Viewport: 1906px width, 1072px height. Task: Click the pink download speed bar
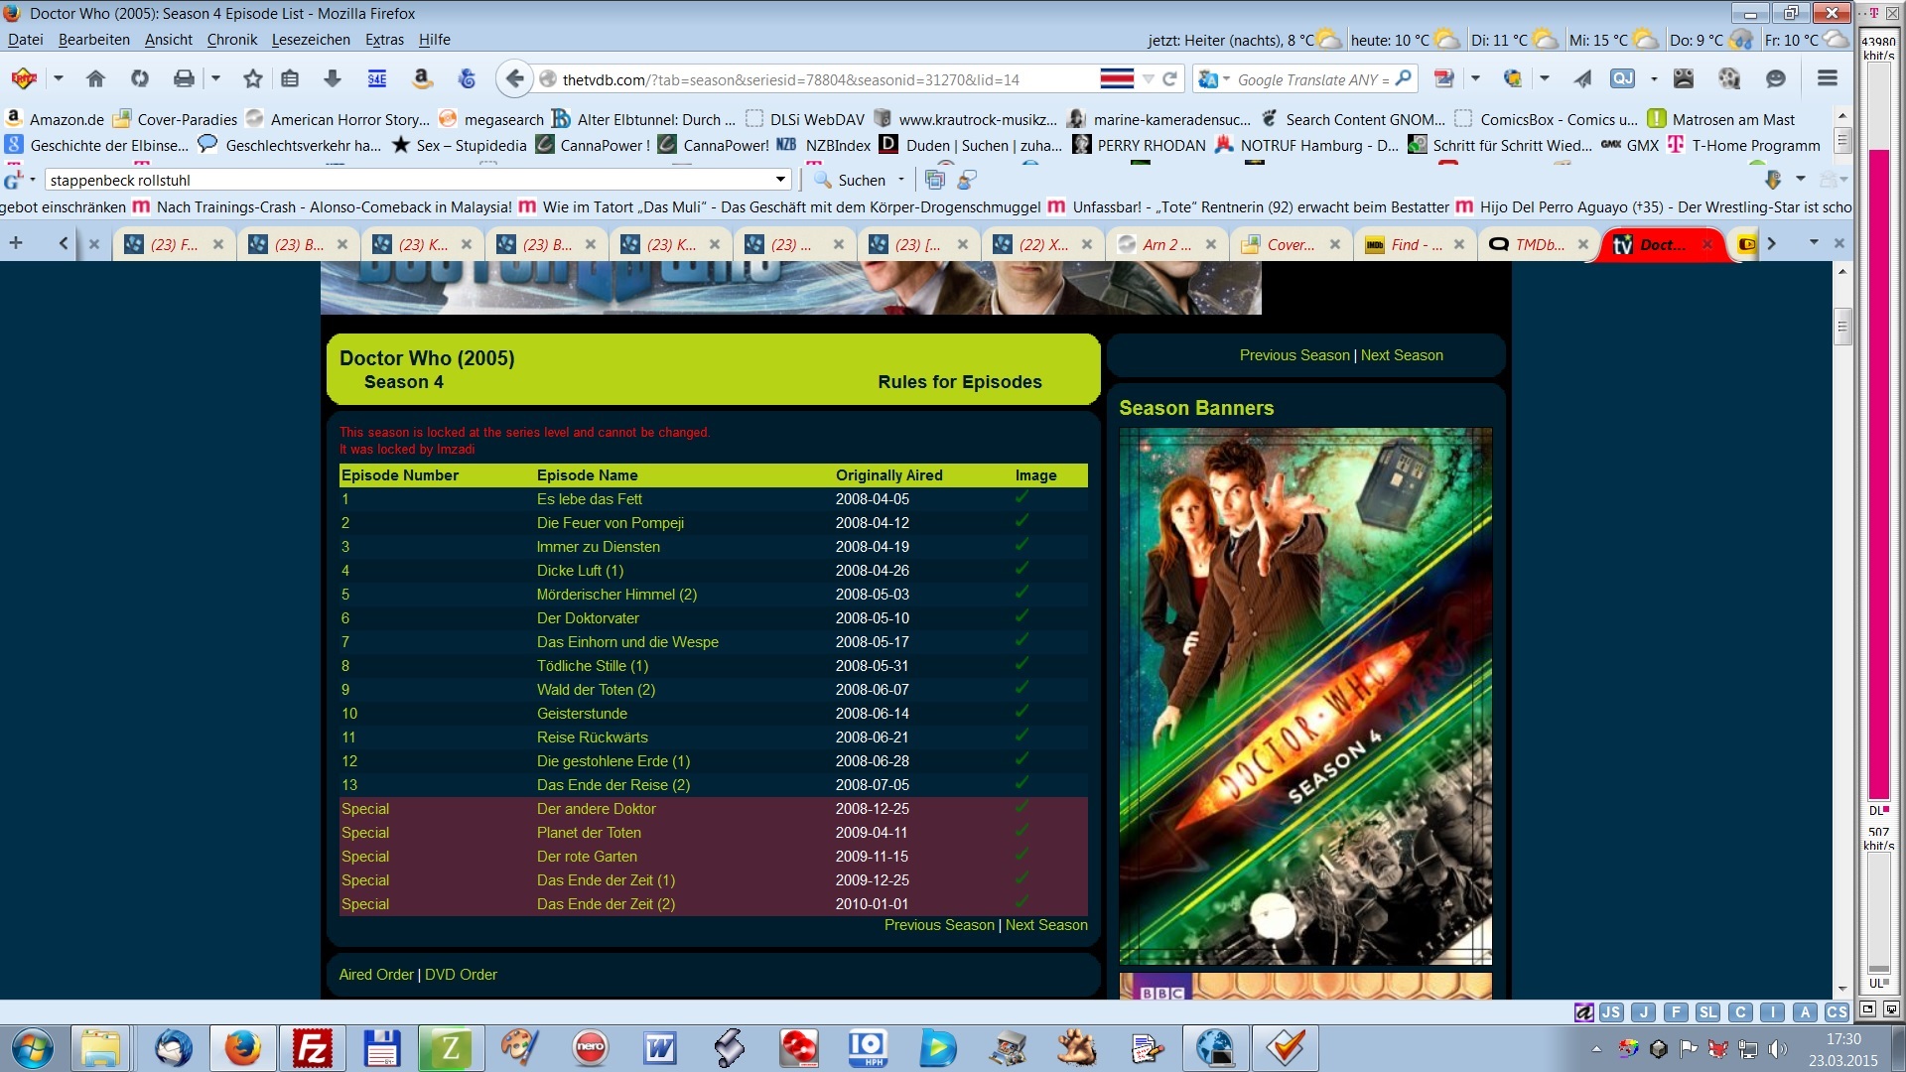[1879, 474]
